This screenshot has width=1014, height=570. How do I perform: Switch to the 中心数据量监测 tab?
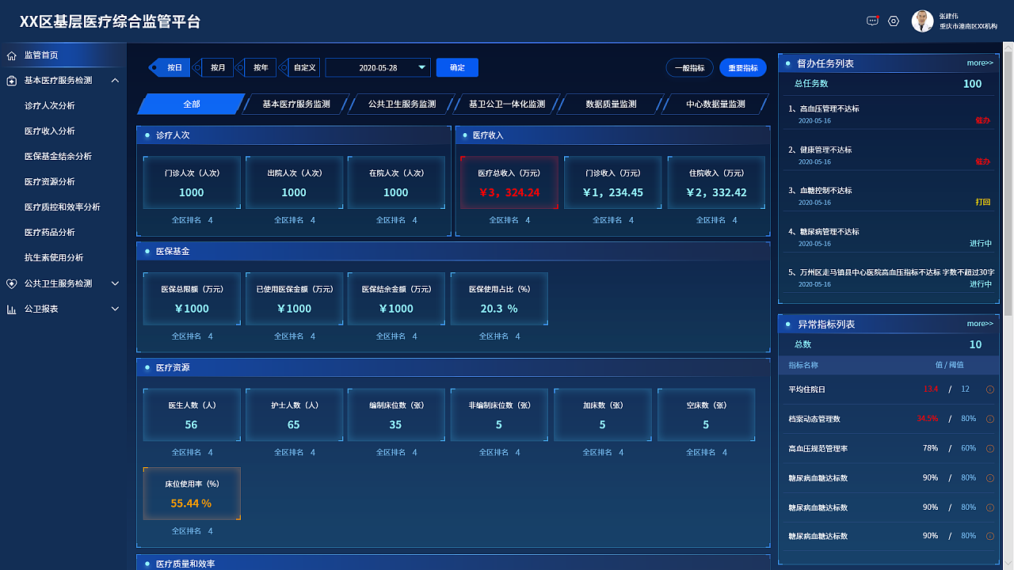[x=716, y=104]
